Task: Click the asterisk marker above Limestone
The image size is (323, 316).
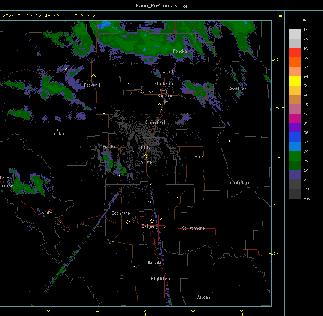Action: click(57, 130)
